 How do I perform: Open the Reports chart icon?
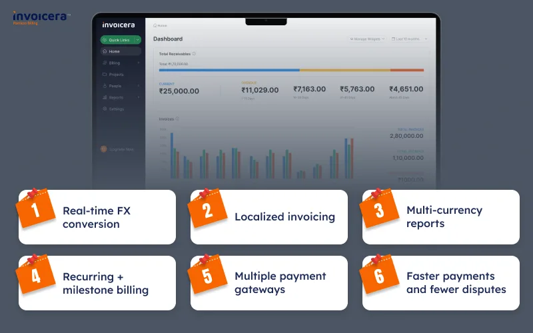[104, 97]
